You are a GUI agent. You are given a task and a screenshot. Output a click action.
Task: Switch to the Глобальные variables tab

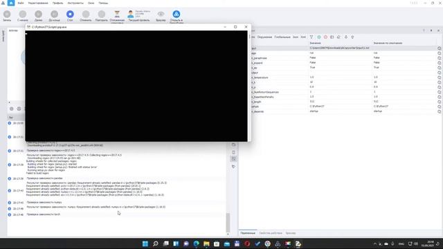point(282,37)
